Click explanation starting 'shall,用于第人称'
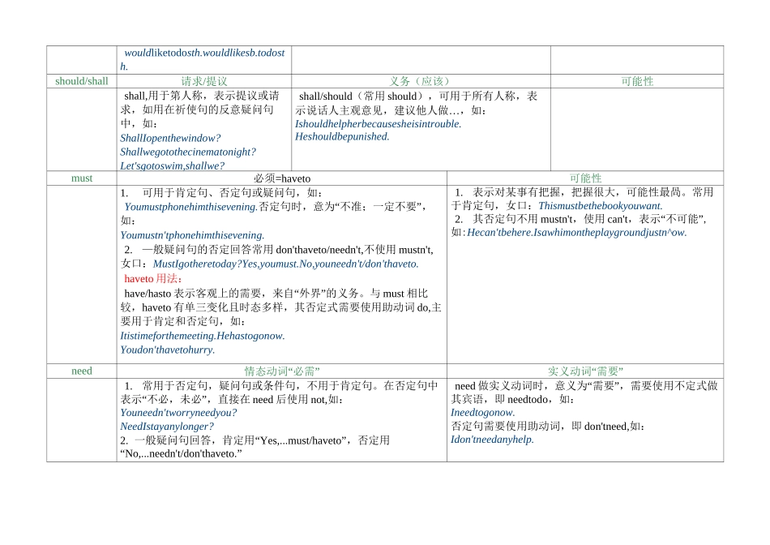 coord(200,109)
